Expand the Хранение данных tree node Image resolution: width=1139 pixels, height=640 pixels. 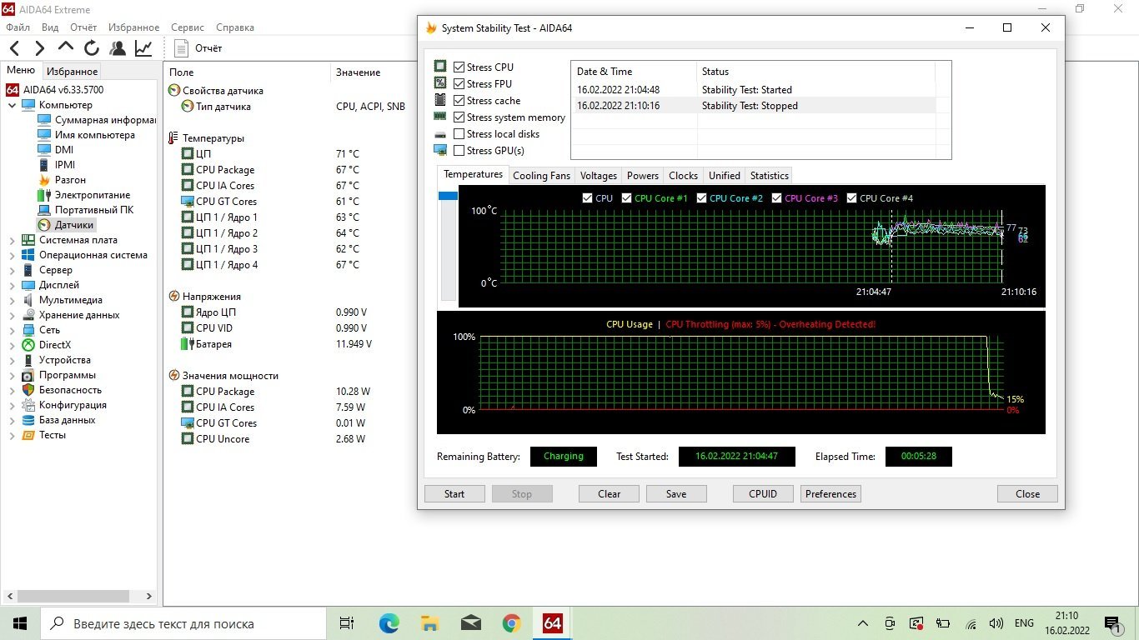point(13,315)
